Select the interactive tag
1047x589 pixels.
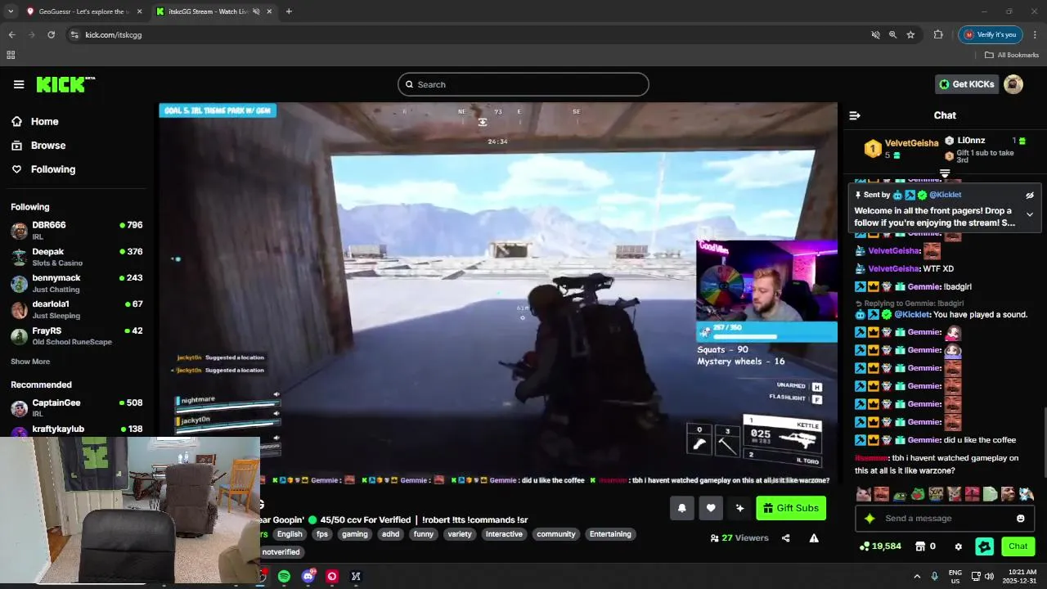click(504, 534)
